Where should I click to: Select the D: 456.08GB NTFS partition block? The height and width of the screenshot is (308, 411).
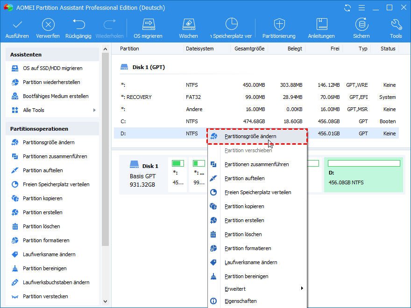363,175
